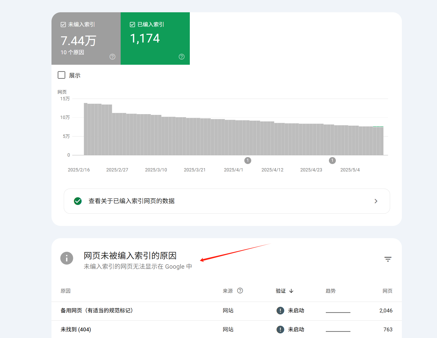437x338 pixels.
Task: Click the info icon beside 网页未被编入索引的原因
Action: tap(67, 258)
